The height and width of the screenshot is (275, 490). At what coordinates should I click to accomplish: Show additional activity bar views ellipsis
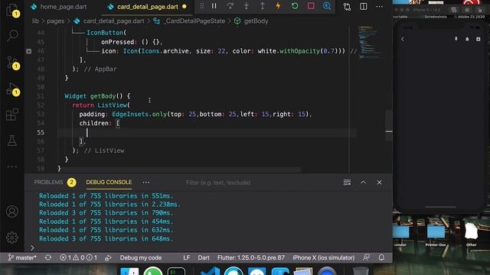12,167
